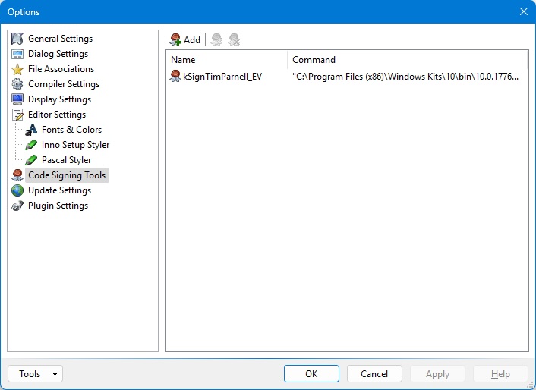Open Update Settings globe icon
This screenshot has height=390, width=536.
[17, 190]
